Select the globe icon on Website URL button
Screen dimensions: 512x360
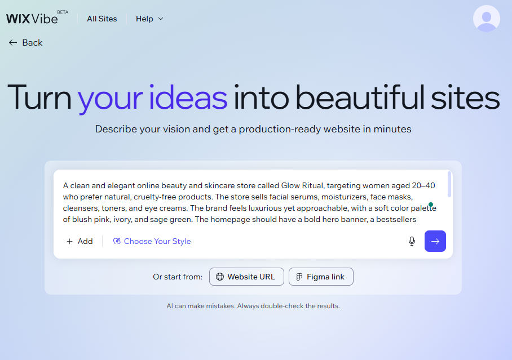click(219, 277)
